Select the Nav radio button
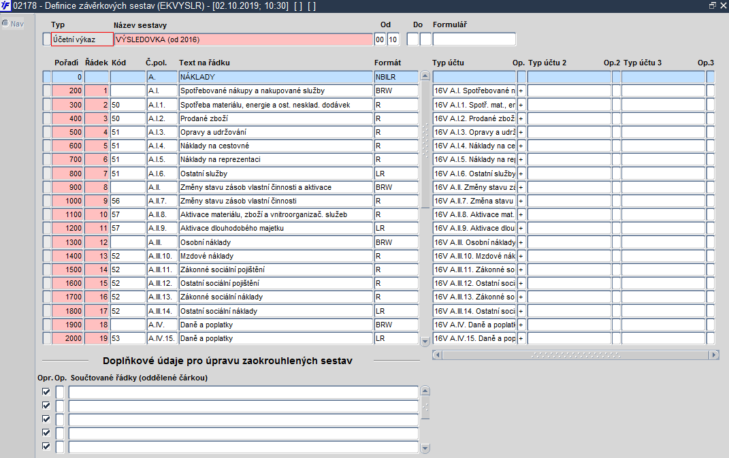 pos(5,23)
